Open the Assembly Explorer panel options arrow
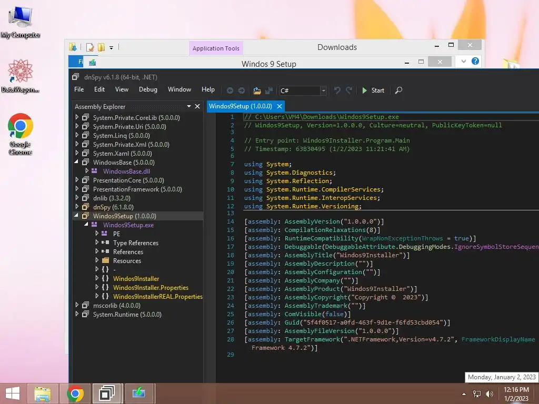 click(x=189, y=106)
